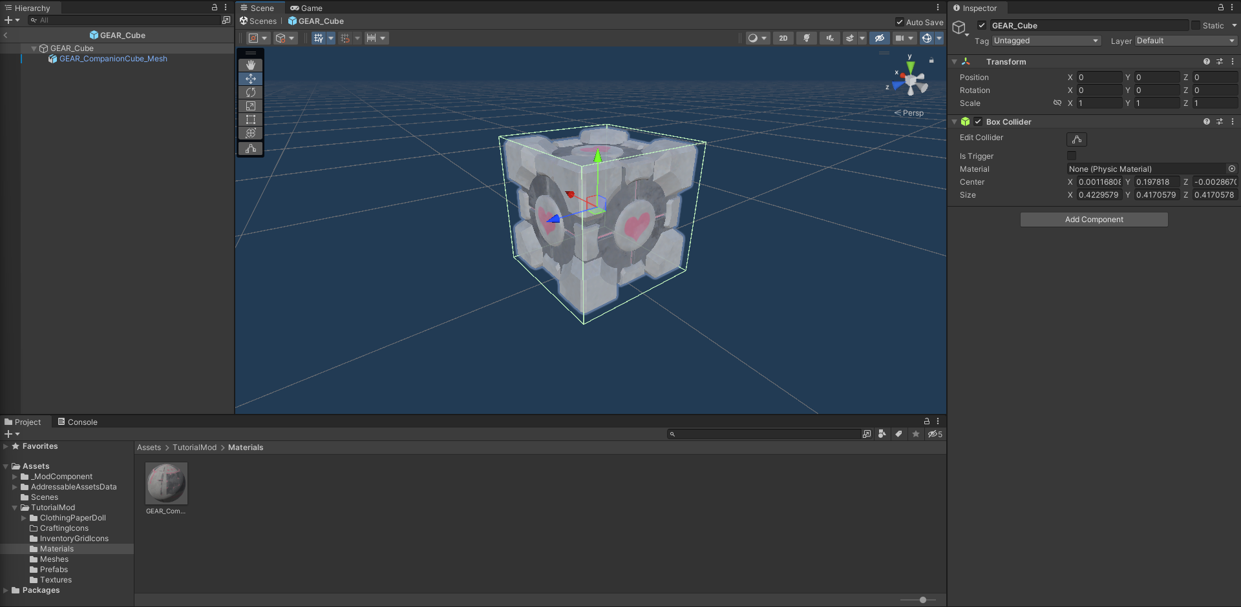Click the Edit Collider button icon
The height and width of the screenshot is (607, 1241).
pos(1077,139)
